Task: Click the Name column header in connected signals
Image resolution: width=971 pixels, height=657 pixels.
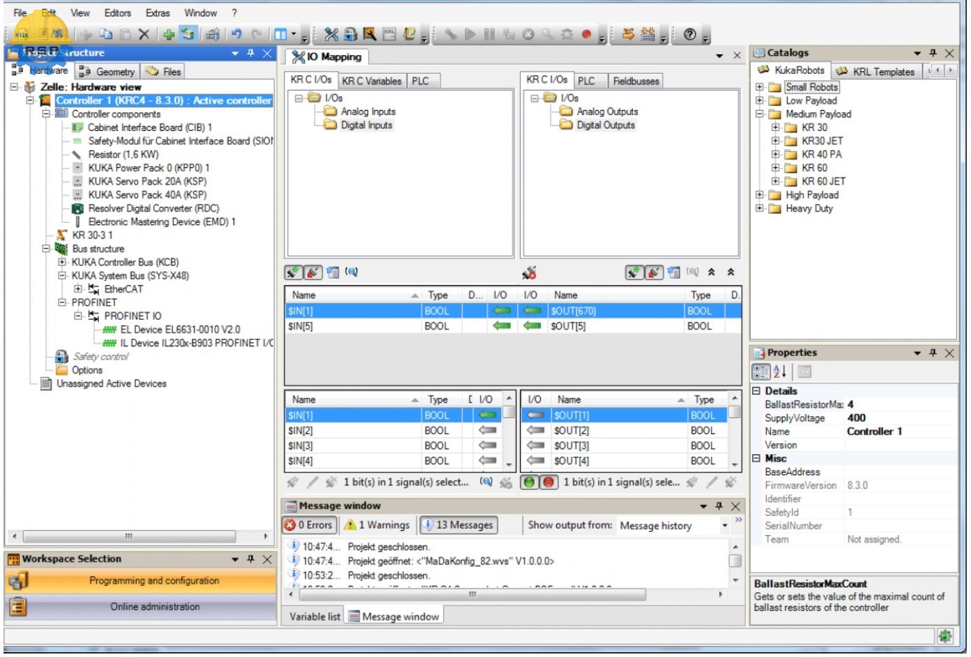Action: (x=354, y=295)
